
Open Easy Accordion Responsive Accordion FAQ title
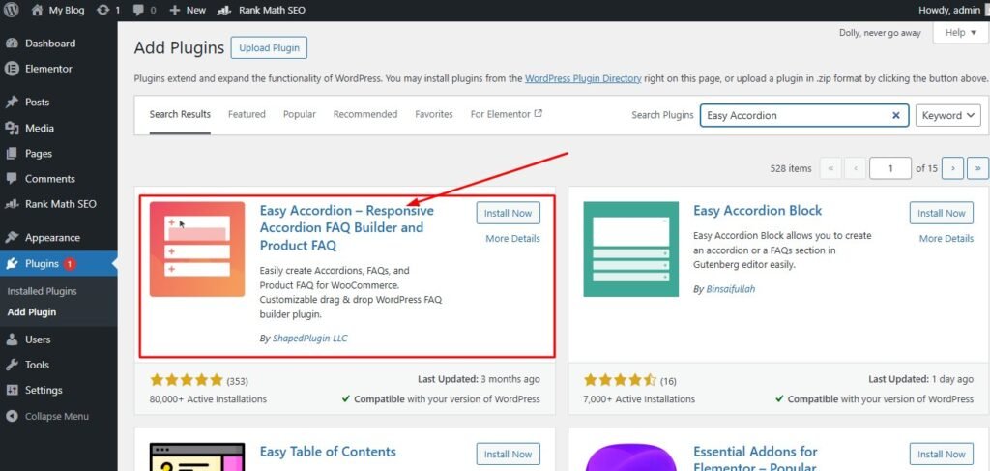[x=347, y=227]
